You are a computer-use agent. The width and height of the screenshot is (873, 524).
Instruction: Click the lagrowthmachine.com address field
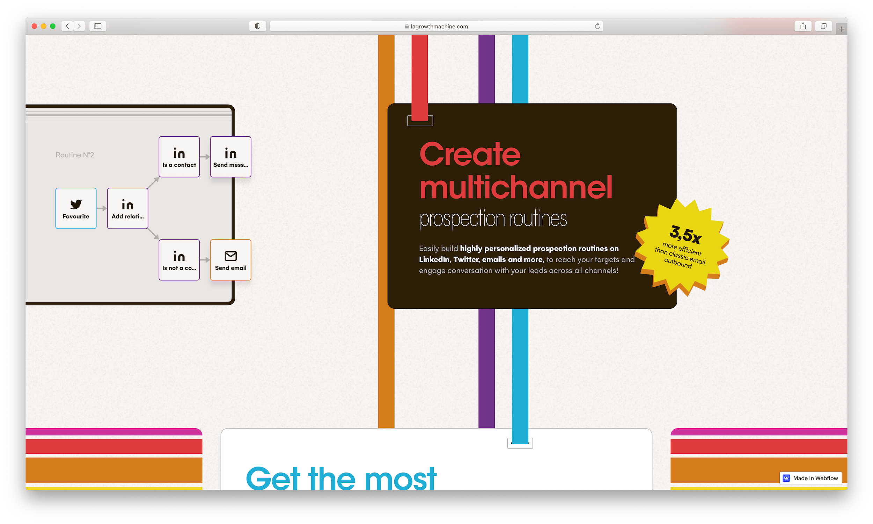tap(436, 26)
